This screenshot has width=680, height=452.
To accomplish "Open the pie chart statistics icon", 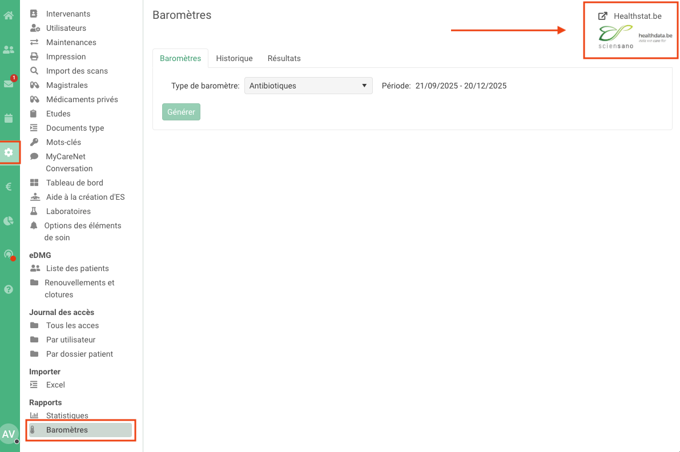I will pos(9,221).
